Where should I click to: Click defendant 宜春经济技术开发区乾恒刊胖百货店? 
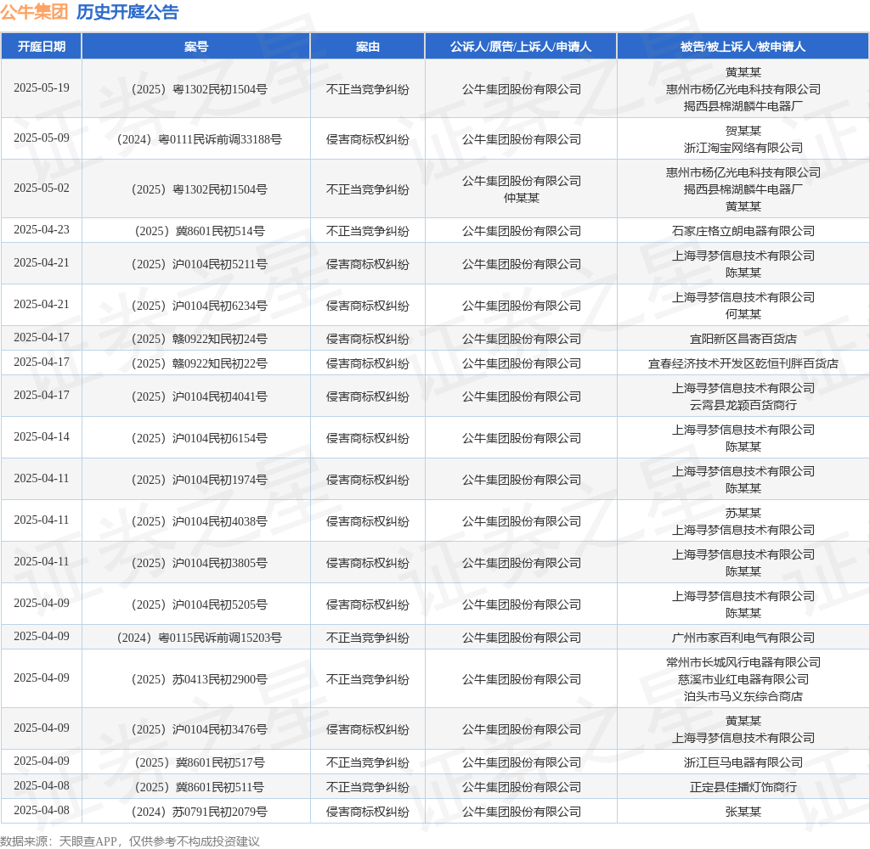point(743,363)
